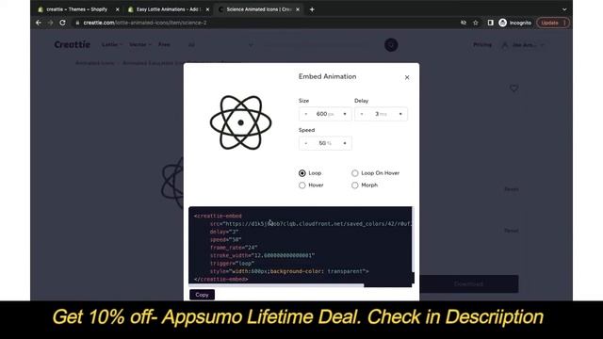Image resolution: width=603 pixels, height=339 pixels.
Task: Select the Loop radio button
Action: (x=302, y=173)
